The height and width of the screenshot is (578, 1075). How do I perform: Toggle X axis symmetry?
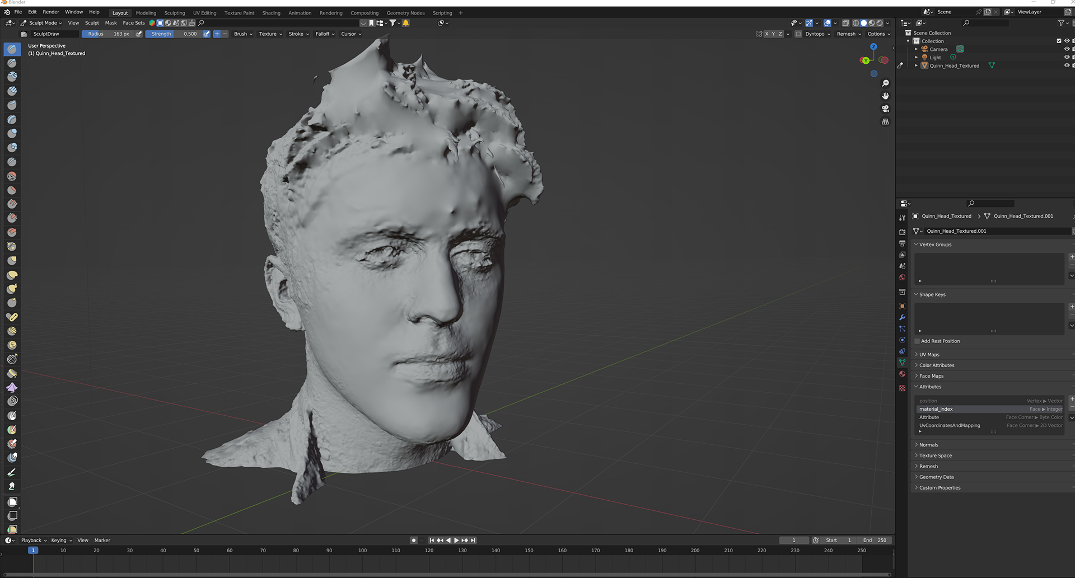click(x=766, y=34)
